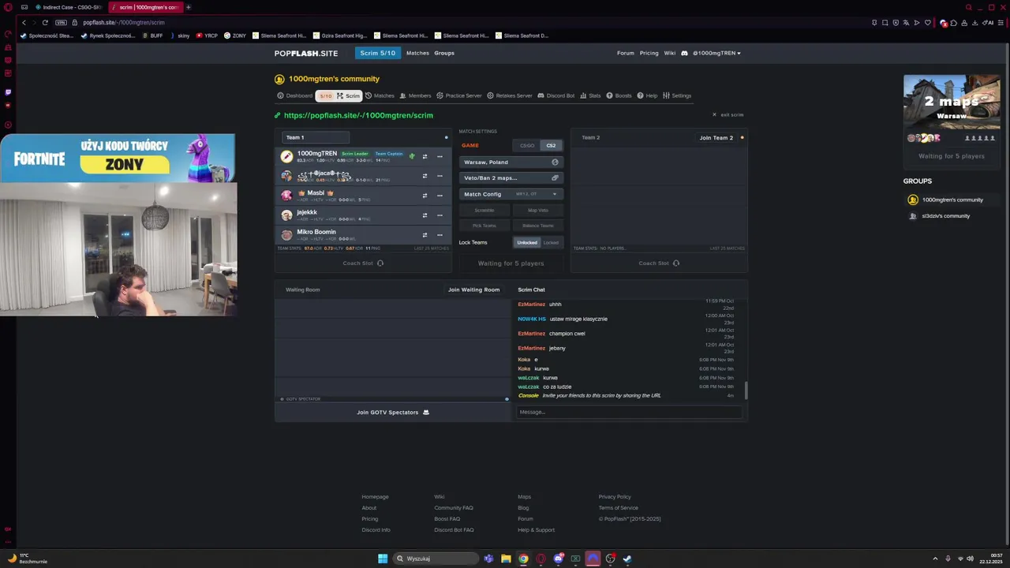Click Join GOTV Spectators button

393,412
